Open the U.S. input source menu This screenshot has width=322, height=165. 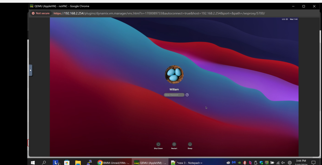pos(285,19)
